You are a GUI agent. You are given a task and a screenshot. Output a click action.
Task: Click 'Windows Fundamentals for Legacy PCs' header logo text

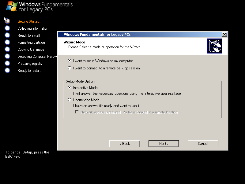[46, 7]
